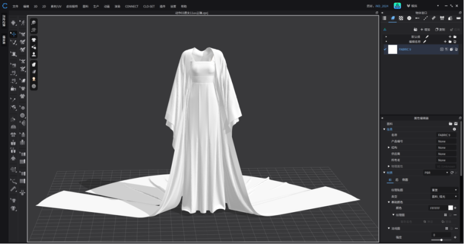This screenshot has width=464, height=244.
Task: Click the trash icon on the 编辑名称 row
Action: pyautogui.click(x=455, y=42)
